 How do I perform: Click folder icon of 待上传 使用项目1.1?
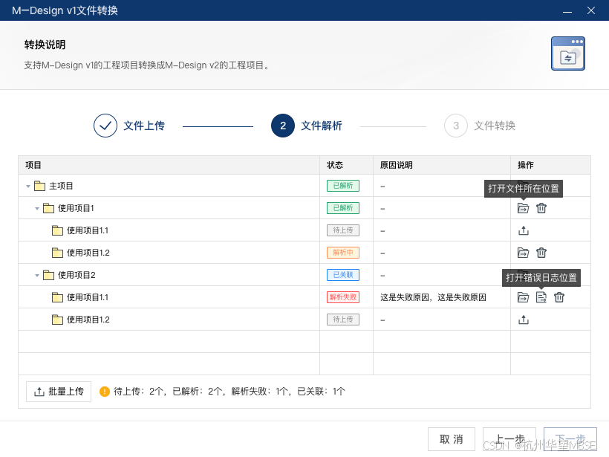(57, 230)
